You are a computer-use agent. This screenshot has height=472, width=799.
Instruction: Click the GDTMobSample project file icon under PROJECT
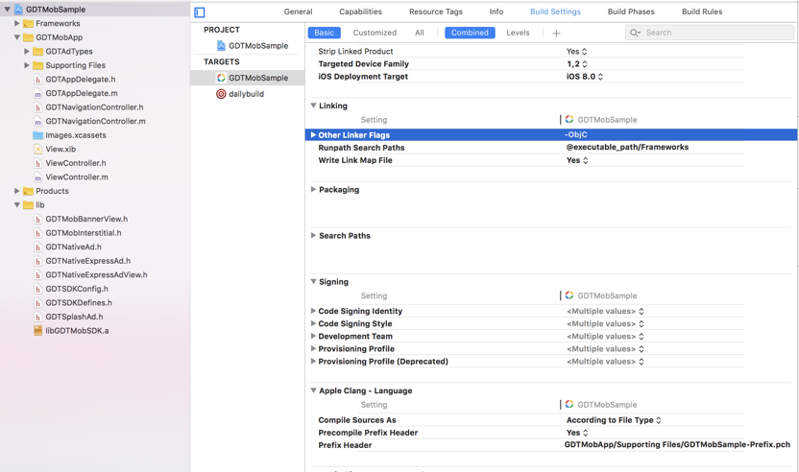[x=221, y=45]
